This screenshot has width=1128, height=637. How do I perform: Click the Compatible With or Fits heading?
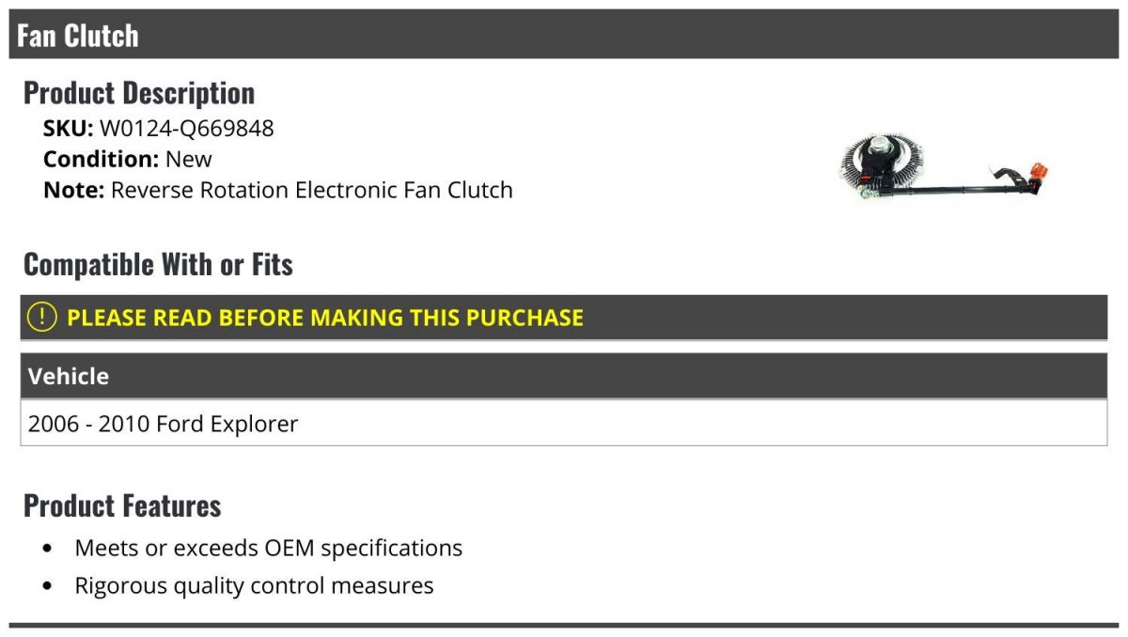coord(158,265)
